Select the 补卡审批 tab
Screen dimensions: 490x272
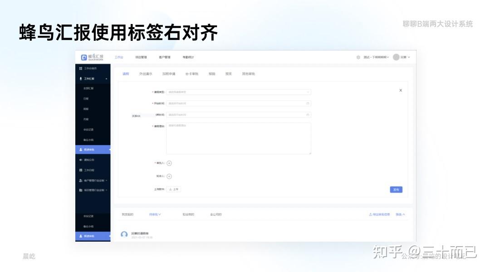pyautogui.click(x=192, y=74)
